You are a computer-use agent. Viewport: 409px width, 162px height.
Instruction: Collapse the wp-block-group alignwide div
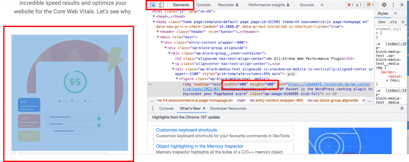tap(165, 48)
